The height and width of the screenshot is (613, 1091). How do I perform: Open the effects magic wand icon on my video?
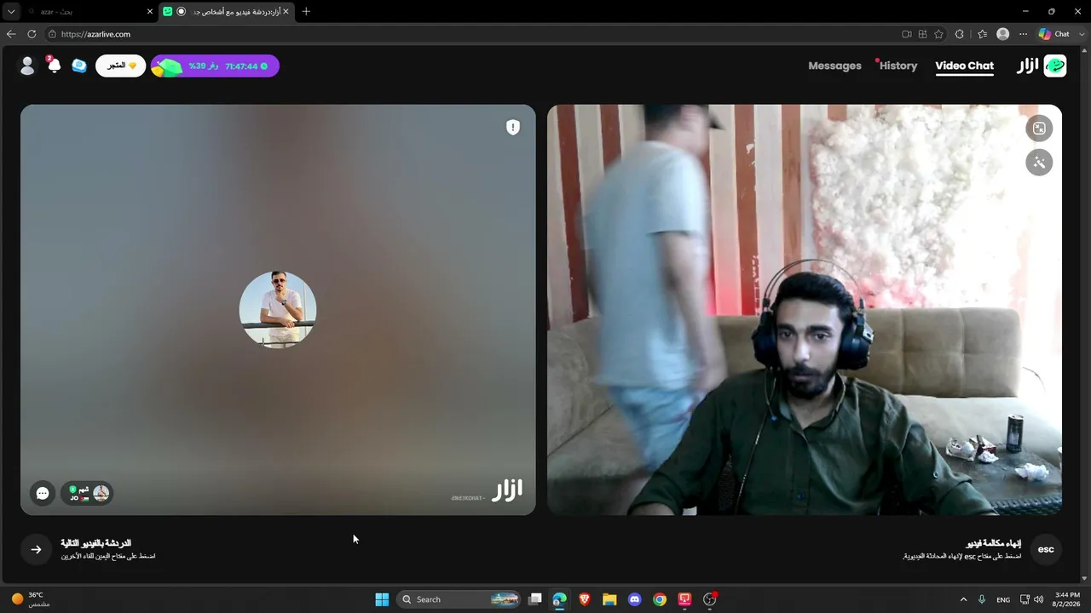(1039, 163)
